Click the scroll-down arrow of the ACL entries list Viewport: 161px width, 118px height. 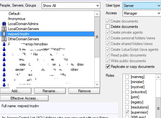tap(97, 84)
